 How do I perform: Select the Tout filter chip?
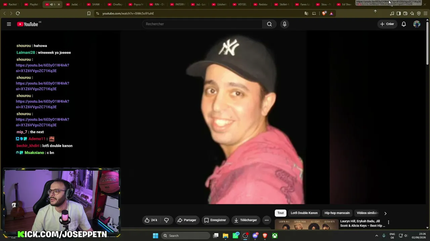(281, 213)
